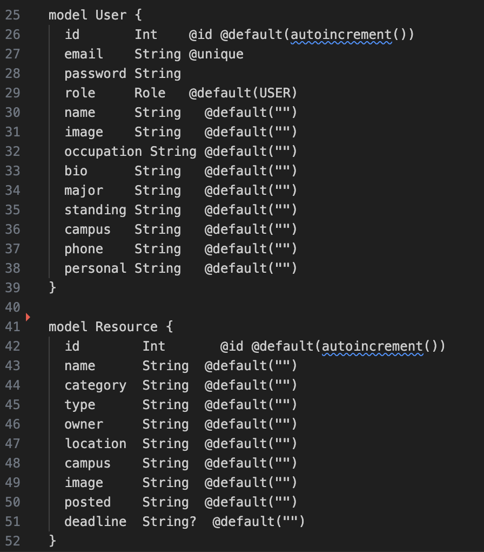
Task: Click the category field name
Action: click(95, 385)
